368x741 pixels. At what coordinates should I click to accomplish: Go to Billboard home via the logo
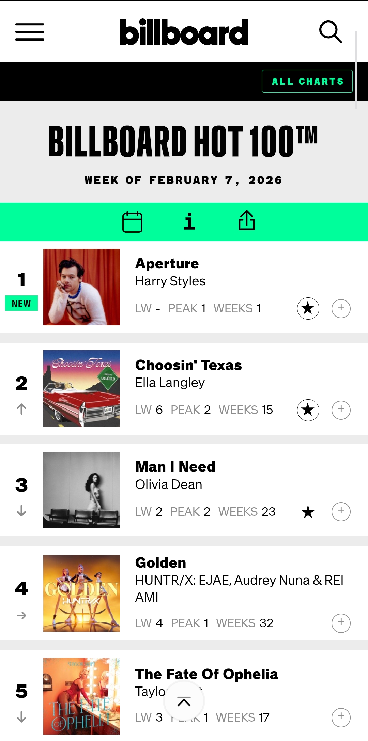click(x=184, y=32)
